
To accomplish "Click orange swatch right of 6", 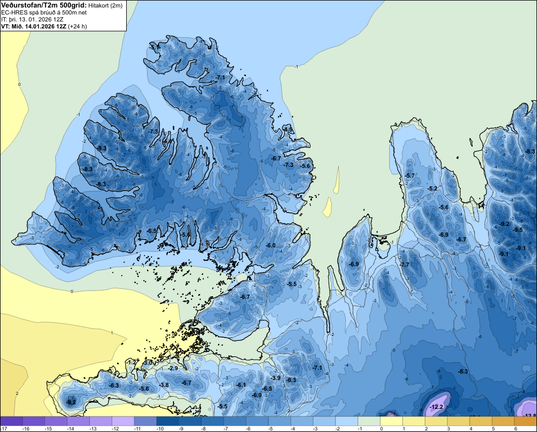I will [x=526, y=421].
